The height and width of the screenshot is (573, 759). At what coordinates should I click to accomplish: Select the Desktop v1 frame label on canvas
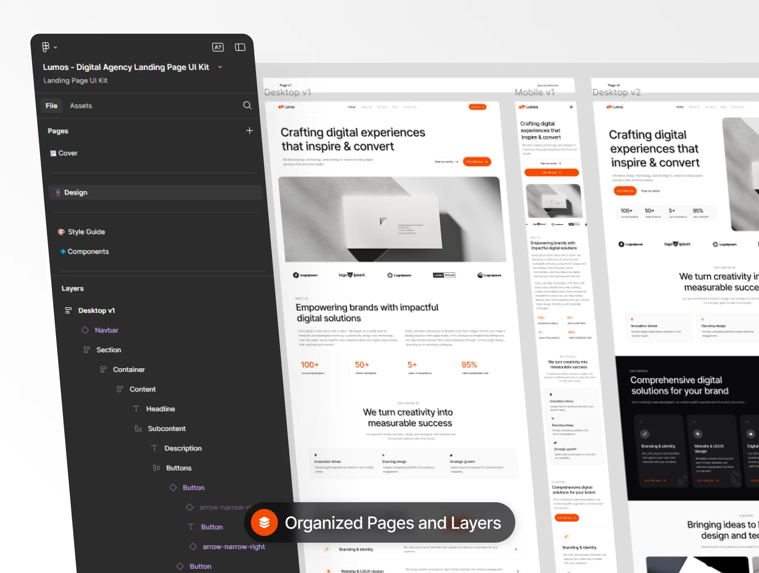(288, 92)
